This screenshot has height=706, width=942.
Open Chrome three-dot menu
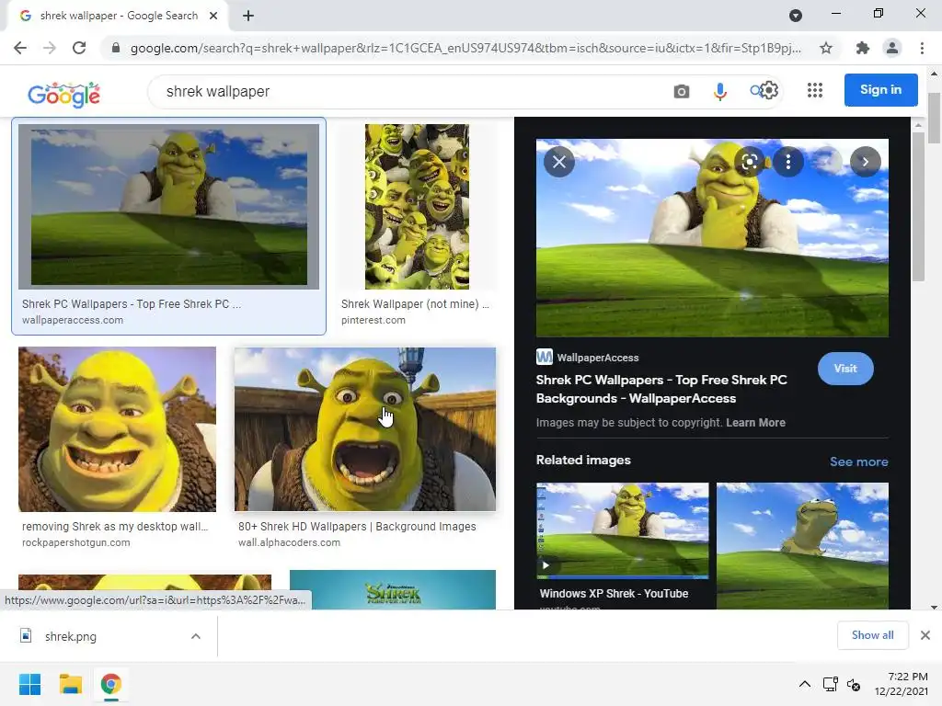coord(922,48)
